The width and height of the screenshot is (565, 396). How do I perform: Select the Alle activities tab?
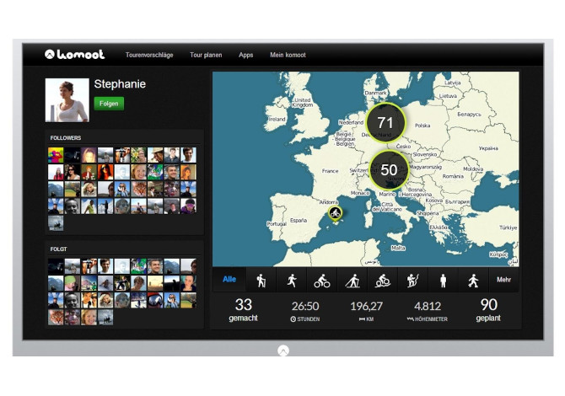[x=229, y=281]
